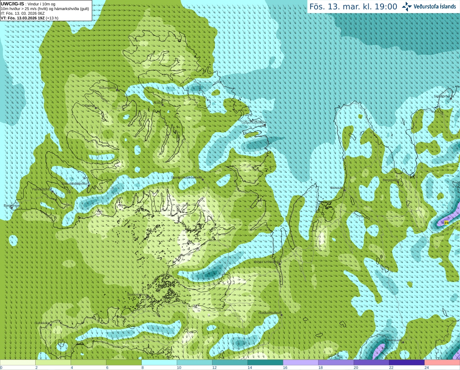
Task: Click the legend scale value 4
Action: (x=72, y=367)
